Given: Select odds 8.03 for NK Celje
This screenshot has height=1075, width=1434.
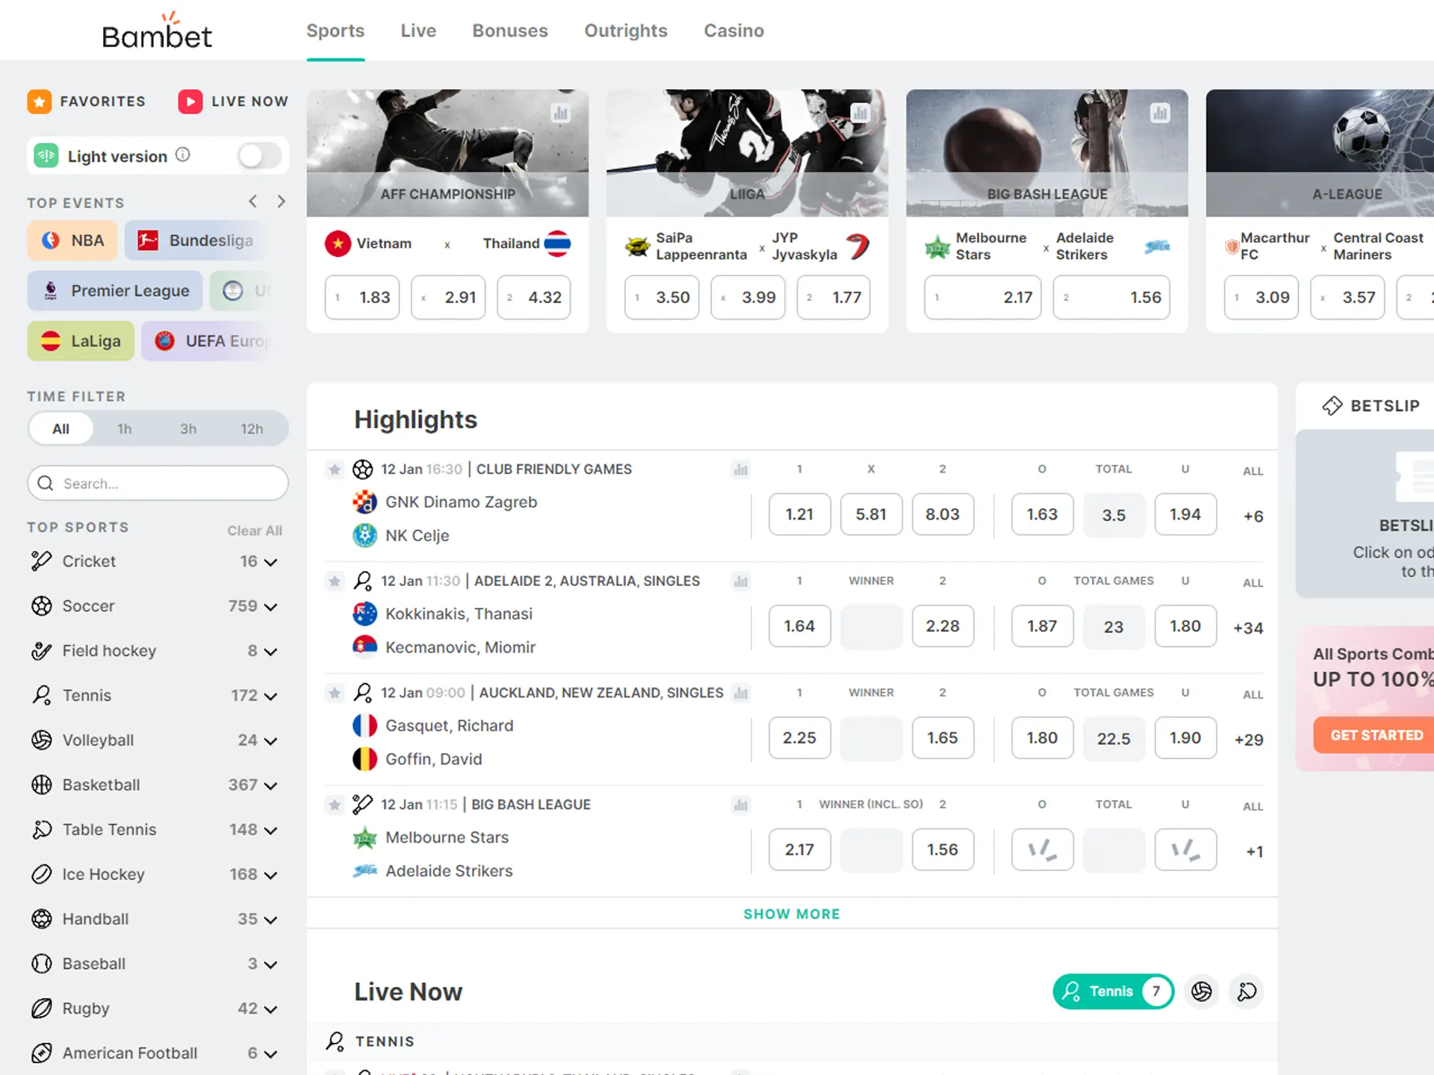Looking at the screenshot, I should tap(943, 514).
